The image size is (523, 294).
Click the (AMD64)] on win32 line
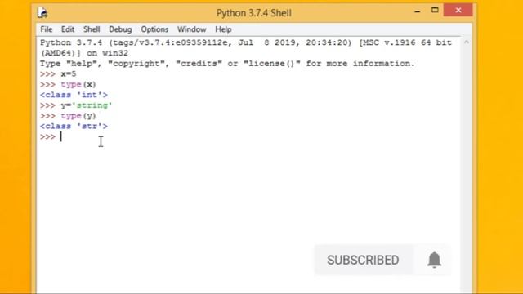(84, 53)
